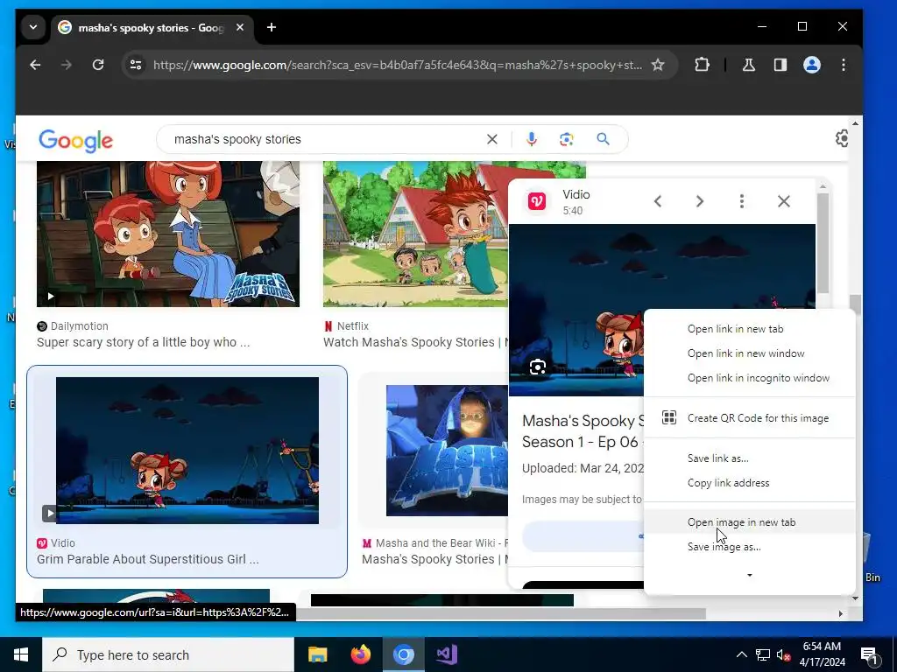Open Masha and the Bear Wiki thumbnail
The height and width of the screenshot is (672, 897).
point(447,451)
